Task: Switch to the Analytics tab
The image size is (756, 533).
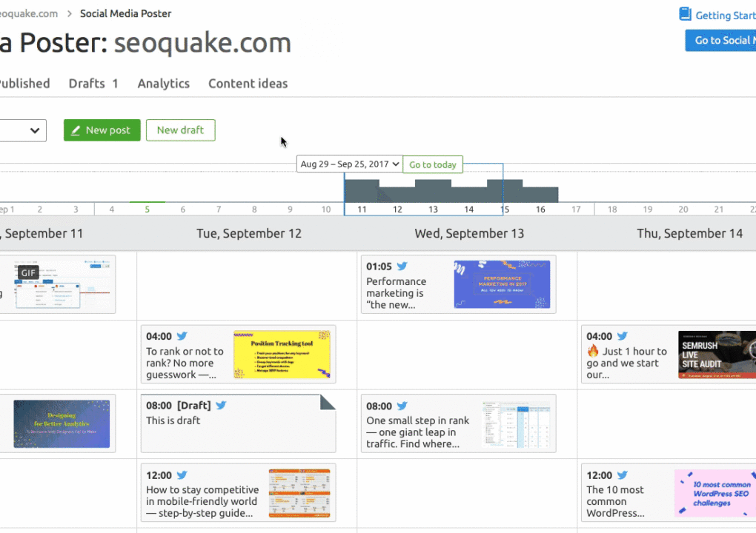Action: pos(163,84)
